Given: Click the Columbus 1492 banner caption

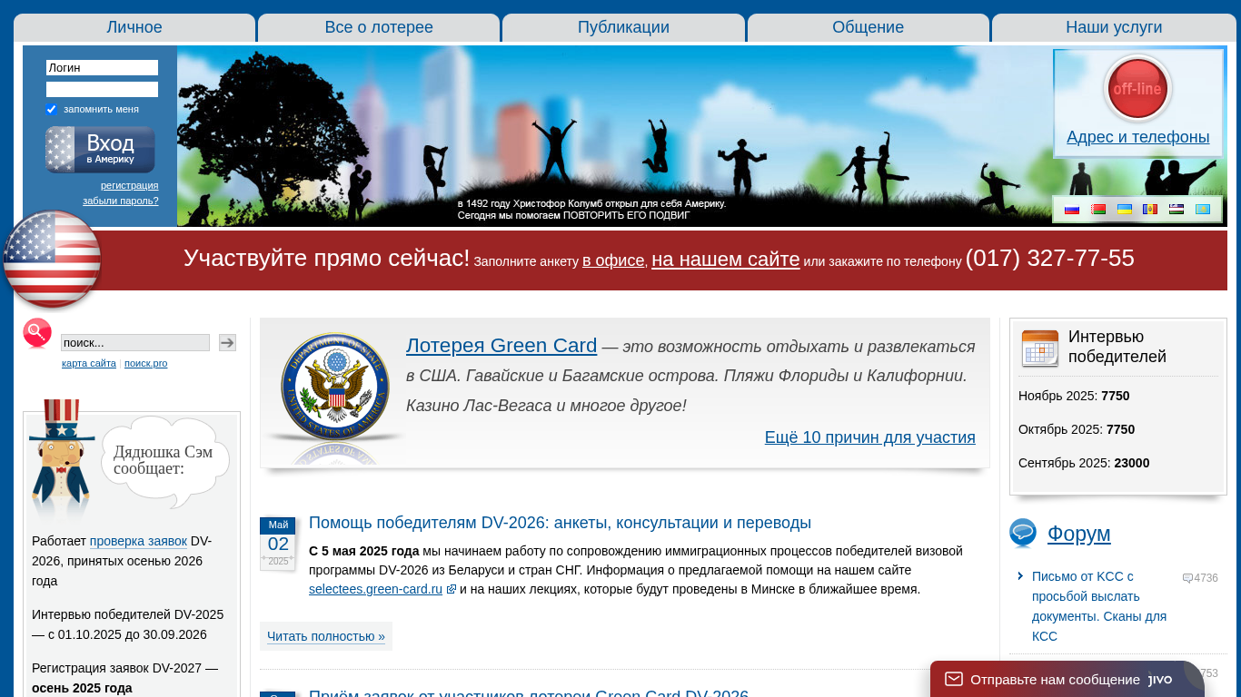Looking at the screenshot, I should [592, 210].
